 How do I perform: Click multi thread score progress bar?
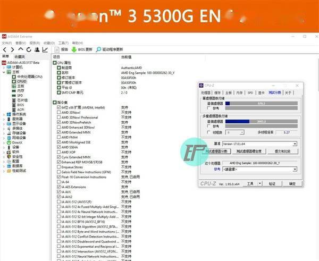click(262, 121)
